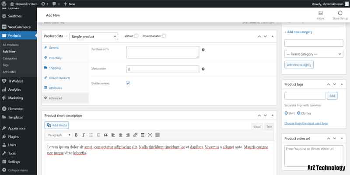Click the Product video url text field
The height and width of the screenshot is (175, 350).
[x=313, y=155]
